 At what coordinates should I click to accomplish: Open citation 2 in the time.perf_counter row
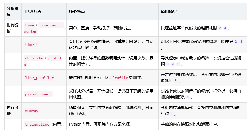[220, 28]
